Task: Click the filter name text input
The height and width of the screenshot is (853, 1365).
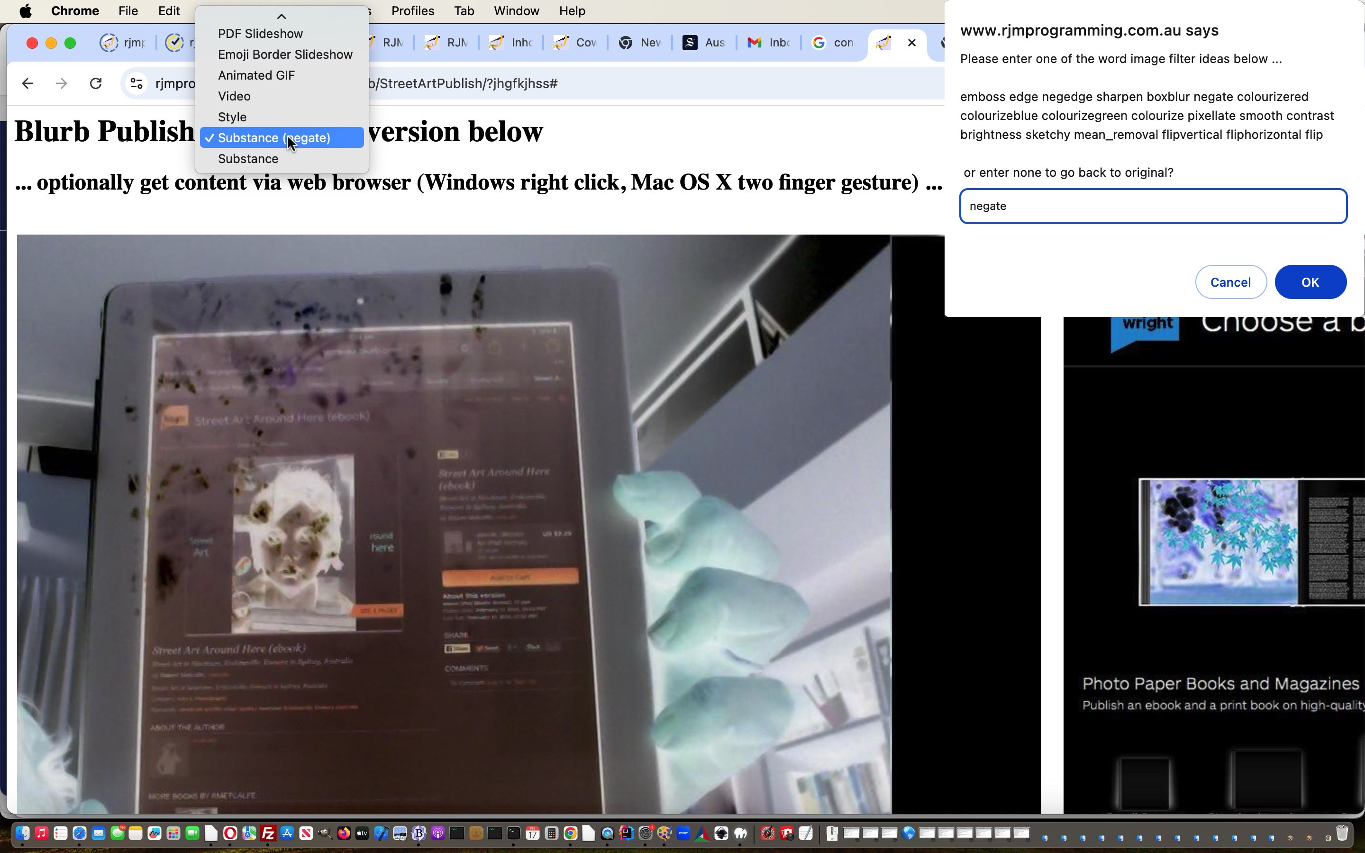Action: [1153, 207]
